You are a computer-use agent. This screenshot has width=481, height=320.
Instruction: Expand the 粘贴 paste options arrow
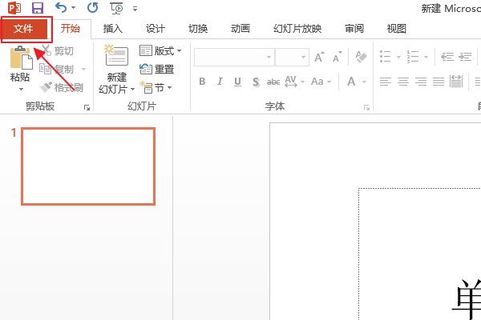[21, 89]
